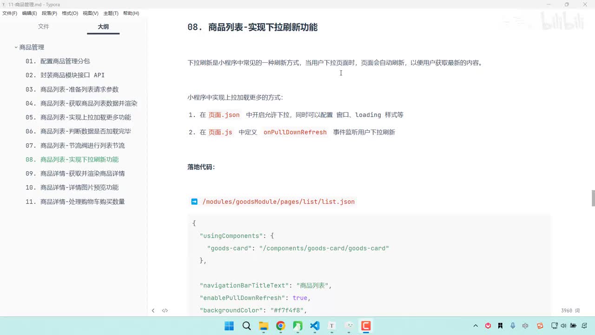Click inline code 页面.json
The width and height of the screenshot is (595, 335).
(224, 115)
